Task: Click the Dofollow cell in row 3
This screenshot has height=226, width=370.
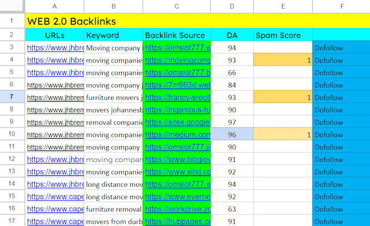Action: [342, 48]
